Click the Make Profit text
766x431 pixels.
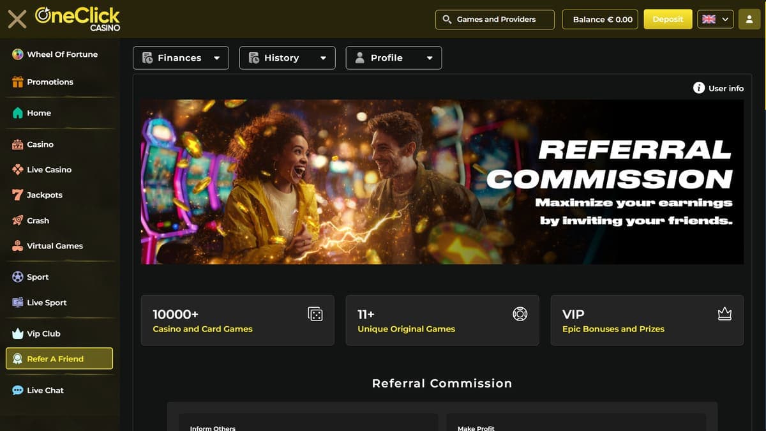476,428
